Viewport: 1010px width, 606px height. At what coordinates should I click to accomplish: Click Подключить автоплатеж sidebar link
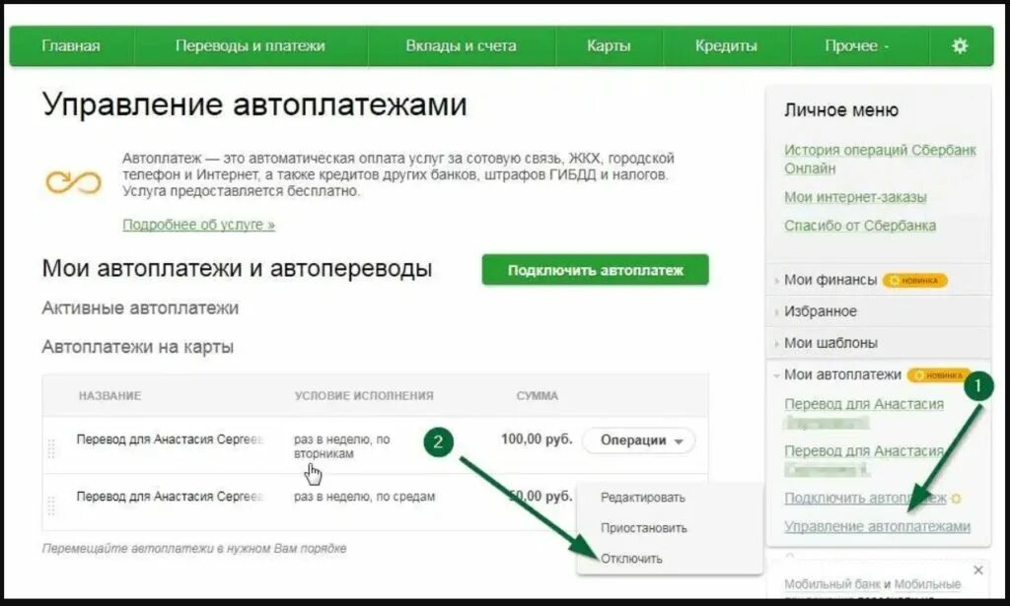pyautogui.click(x=865, y=498)
